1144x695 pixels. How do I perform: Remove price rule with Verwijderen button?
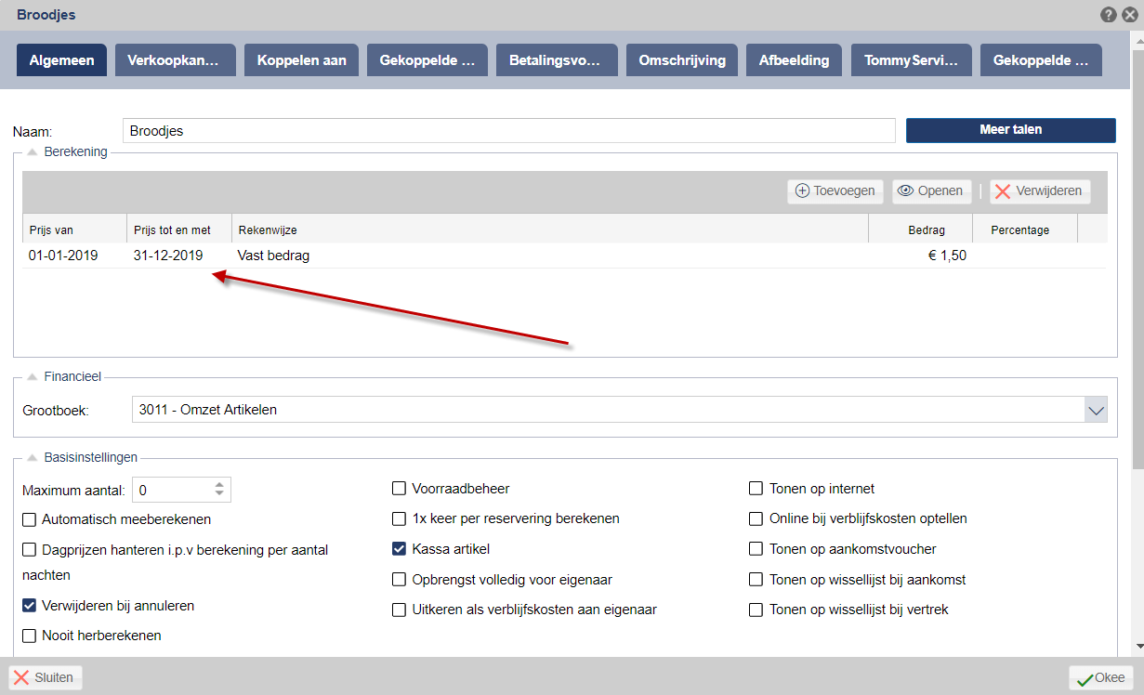1039,191
